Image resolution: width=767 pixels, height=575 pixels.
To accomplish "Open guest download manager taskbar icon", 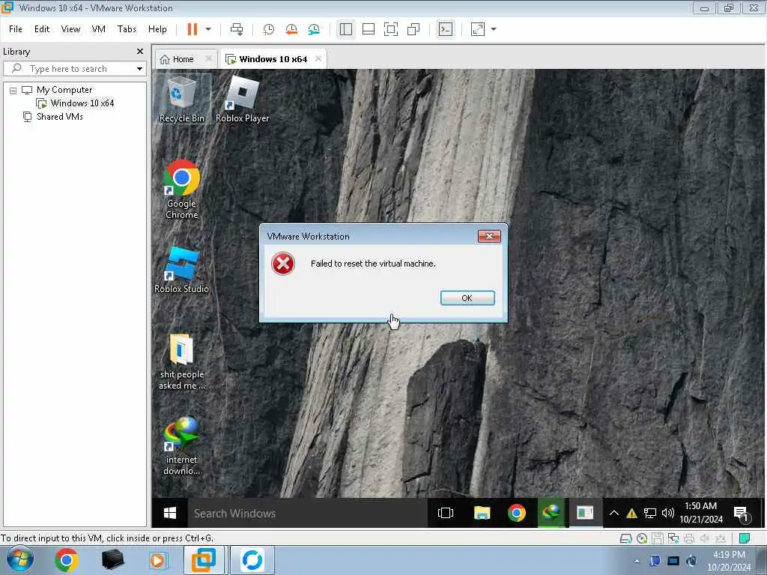I will (x=551, y=513).
